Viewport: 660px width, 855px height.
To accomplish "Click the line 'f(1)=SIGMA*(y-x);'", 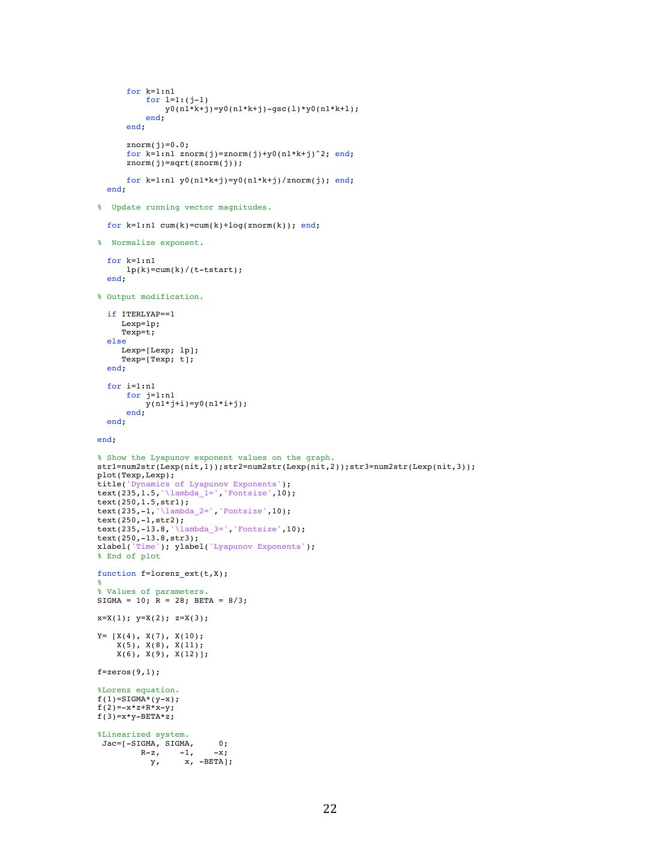I will pos(139,699).
